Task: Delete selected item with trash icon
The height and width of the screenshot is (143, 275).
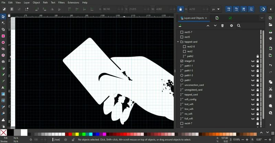Action: point(222,26)
